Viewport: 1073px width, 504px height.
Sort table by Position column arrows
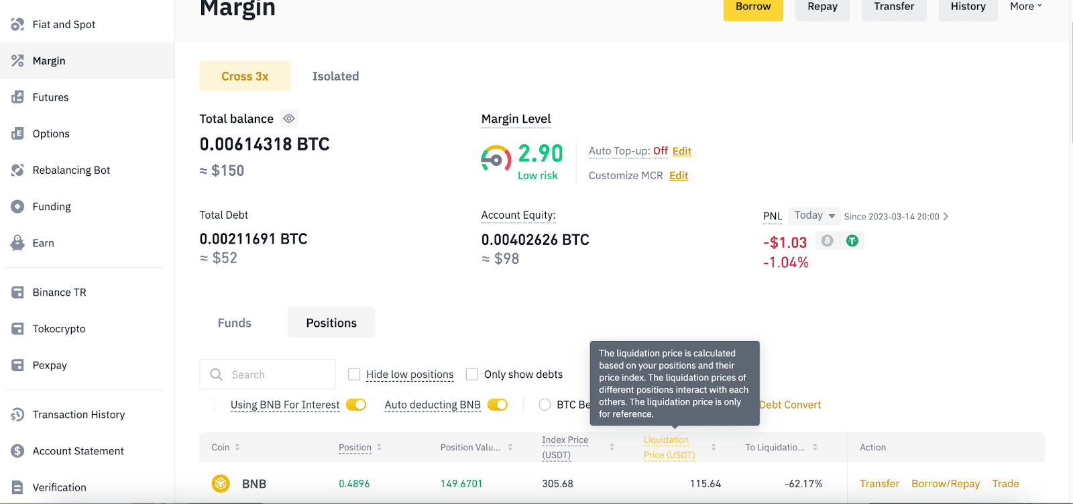click(379, 447)
